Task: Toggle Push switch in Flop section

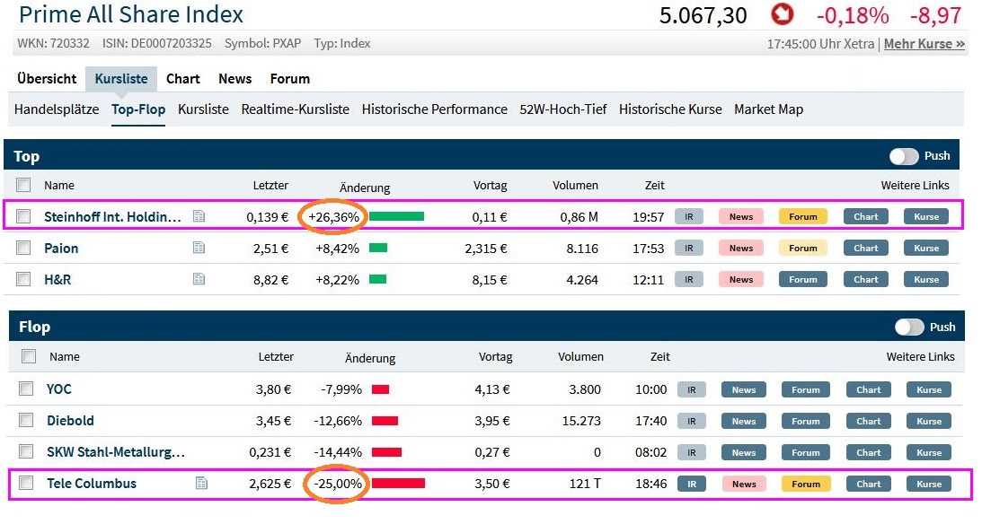Action: [x=909, y=327]
